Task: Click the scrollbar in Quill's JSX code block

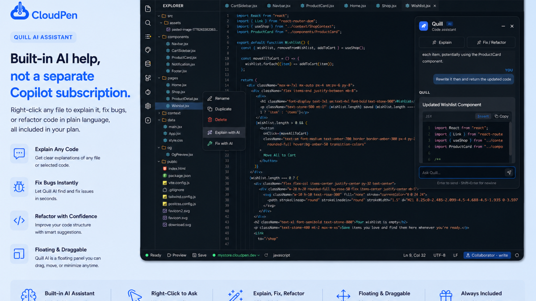Action: (x=511, y=139)
